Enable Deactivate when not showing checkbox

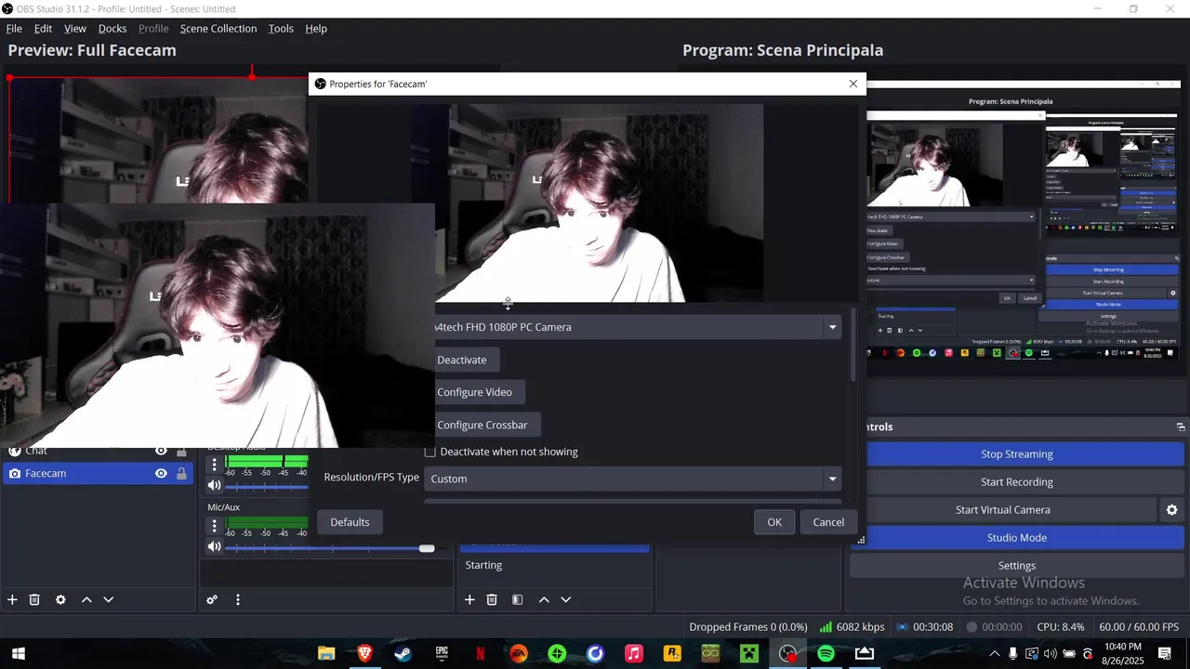pyautogui.click(x=430, y=452)
